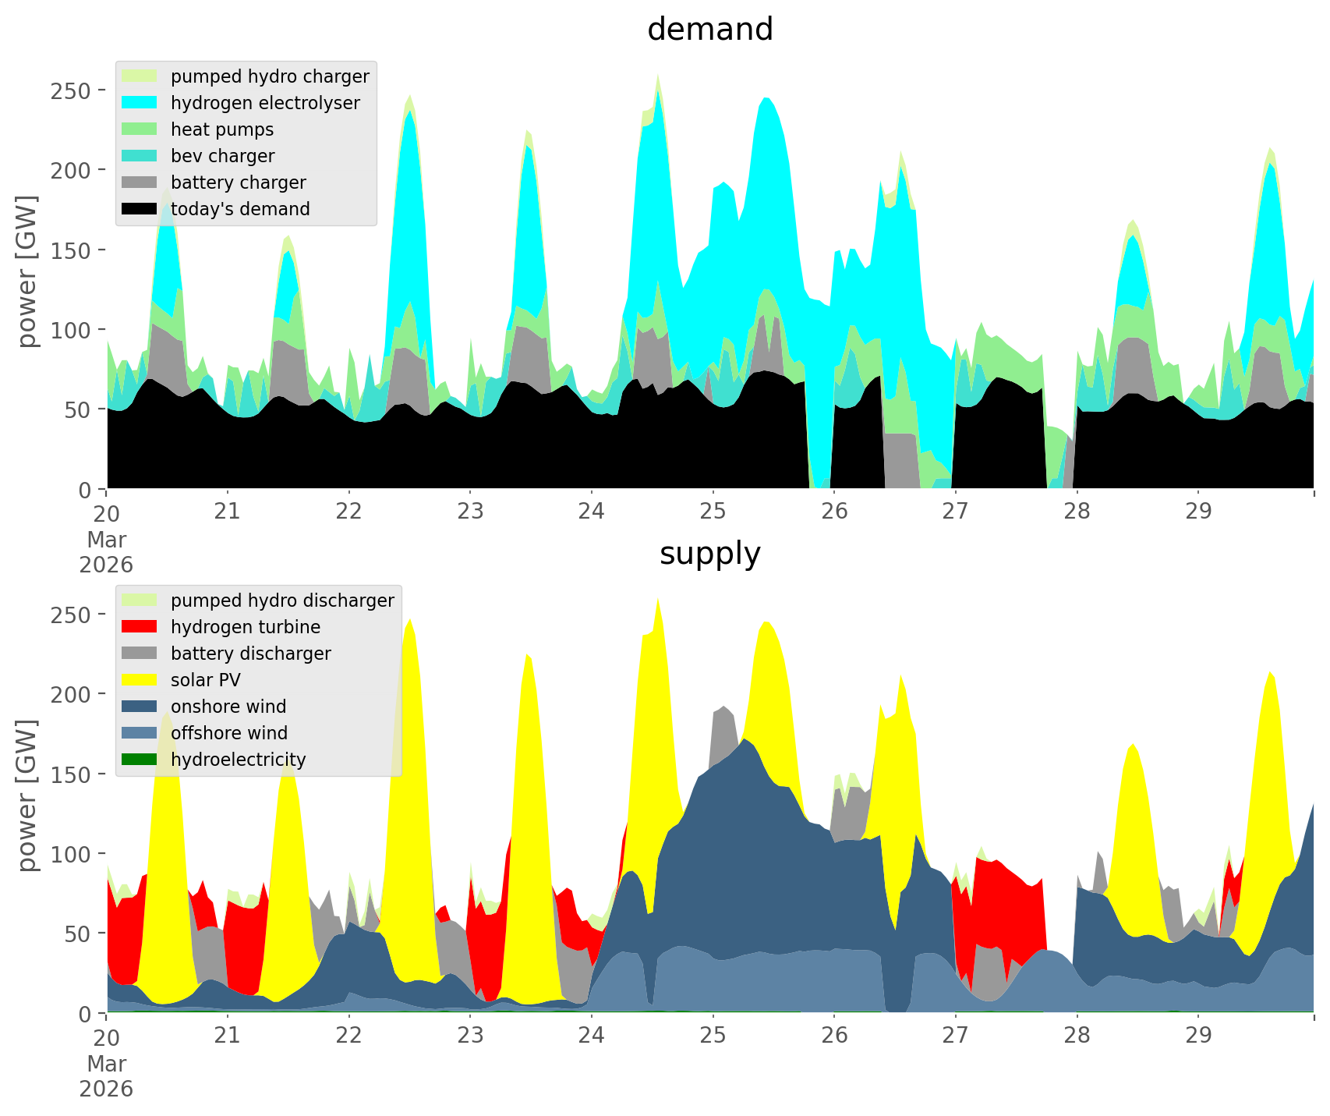Click the cyan hydrogen electrolyser legend swatch
The height and width of the screenshot is (1116, 1330).
(x=140, y=103)
